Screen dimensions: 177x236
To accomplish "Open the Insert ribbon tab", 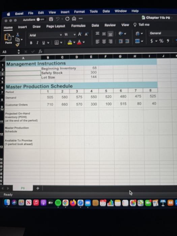I will point(23,27).
